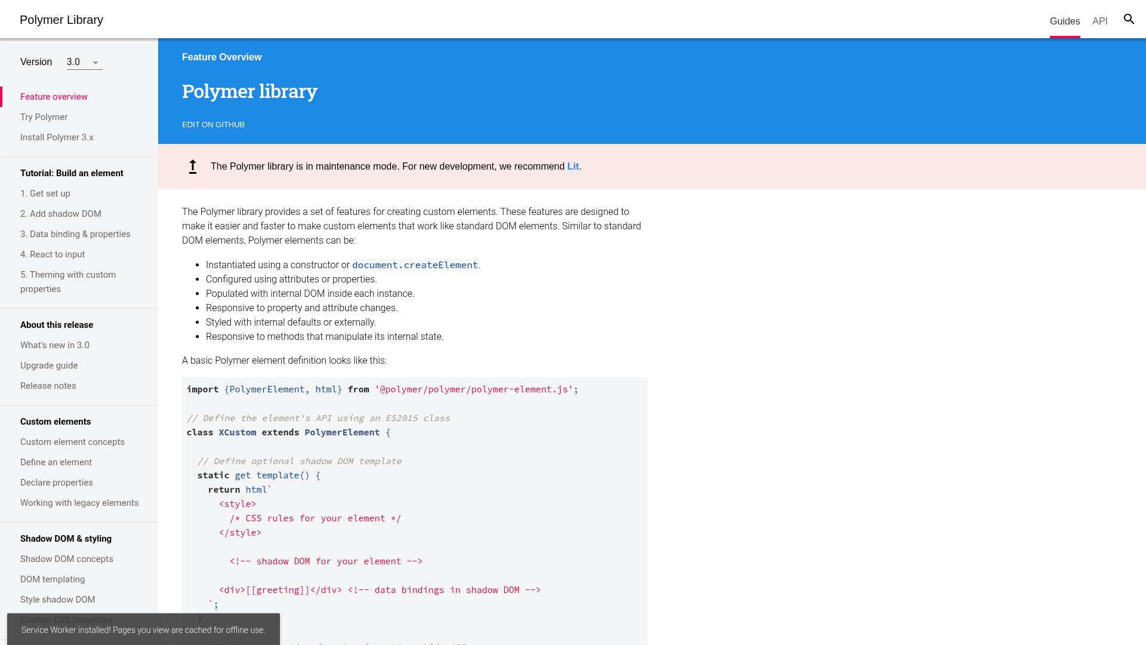Open Style shadow DOM page
Screen dimensions: 1146x645
[58, 600]
